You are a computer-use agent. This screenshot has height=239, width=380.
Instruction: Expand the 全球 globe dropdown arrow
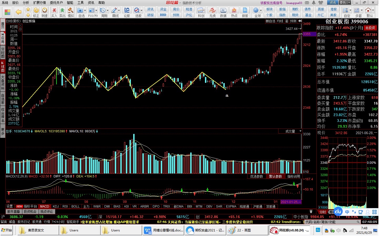click(261, 10)
